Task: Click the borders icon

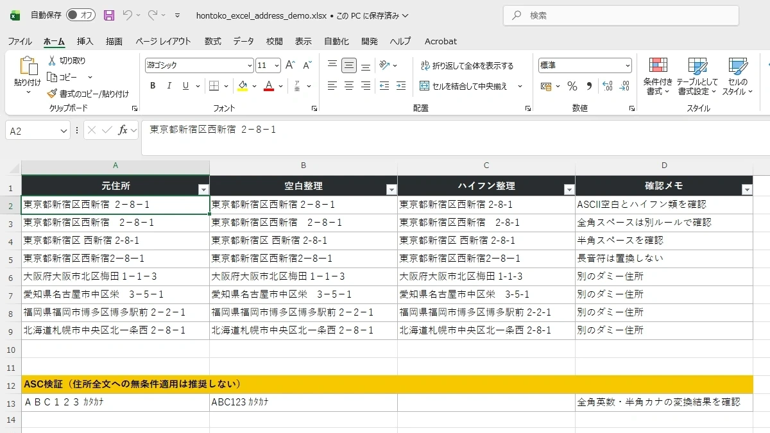Action: [x=214, y=86]
